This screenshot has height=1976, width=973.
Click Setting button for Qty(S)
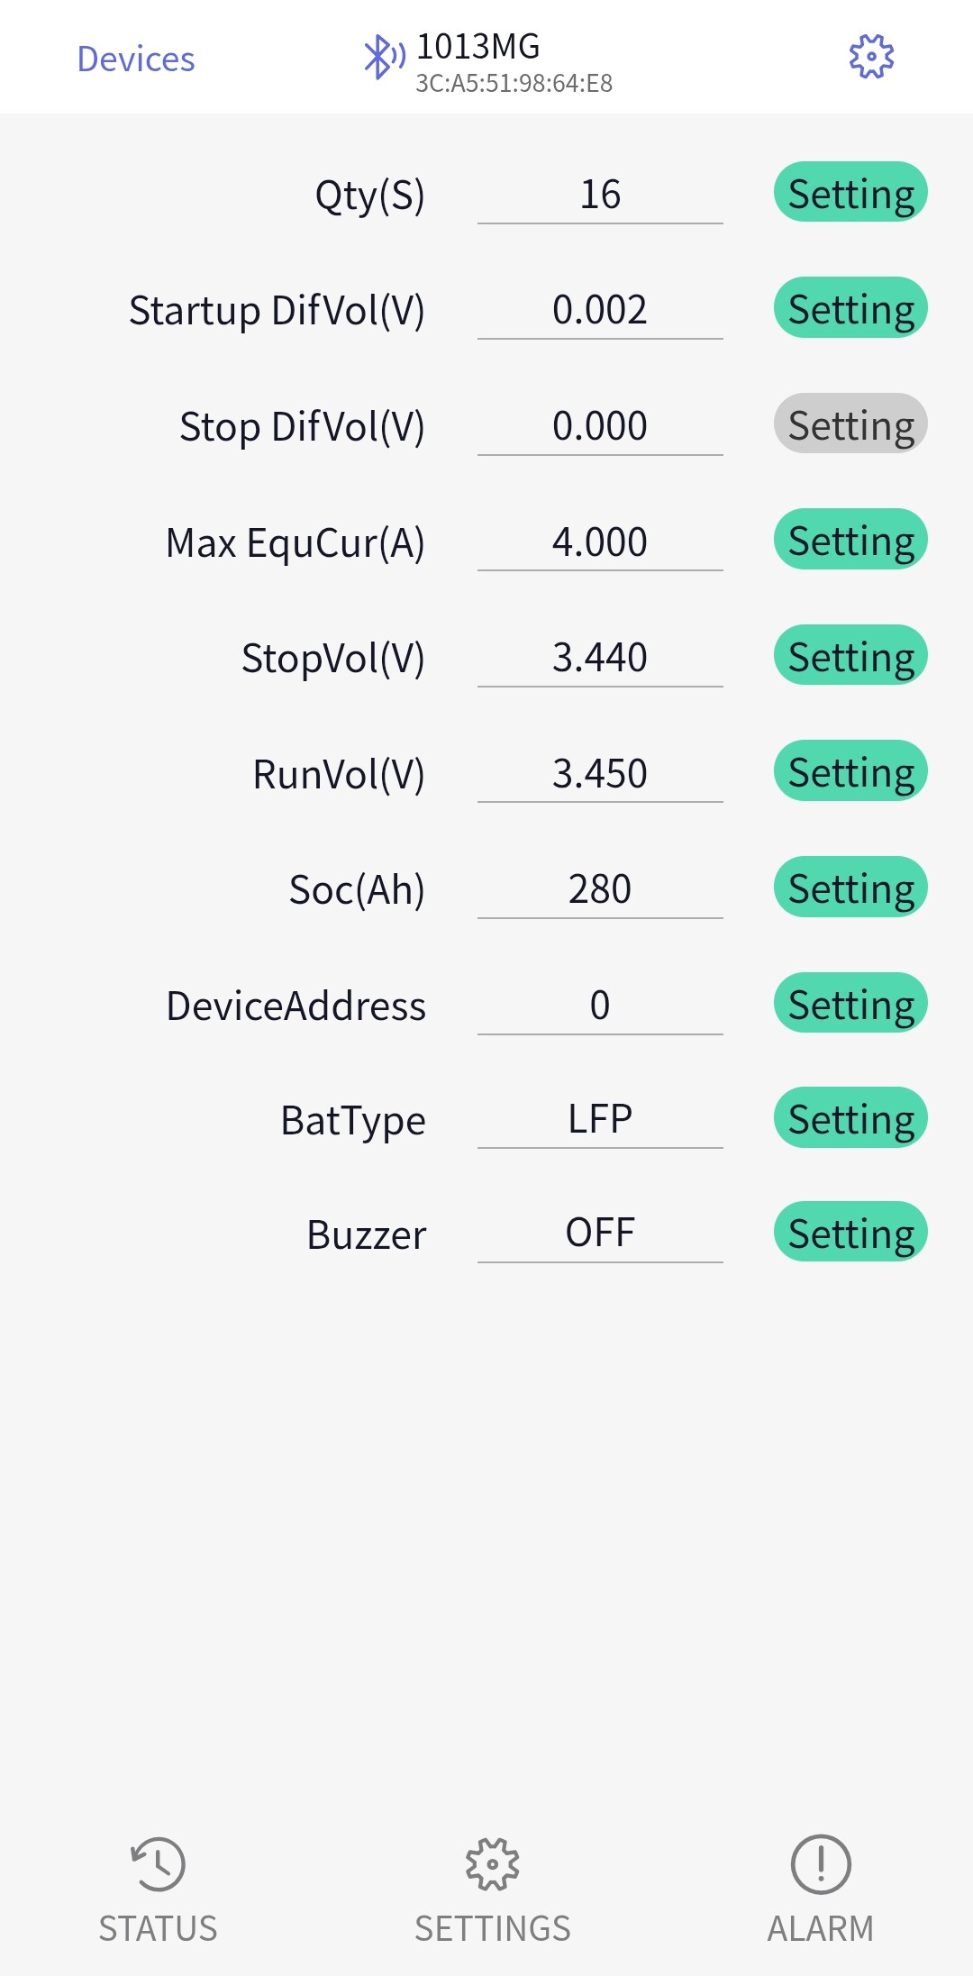pos(850,193)
